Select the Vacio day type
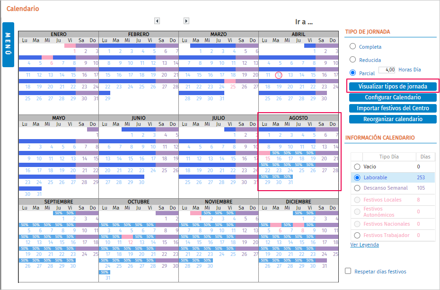The width and height of the screenshot is (440, 290). [x=357, y=167]
